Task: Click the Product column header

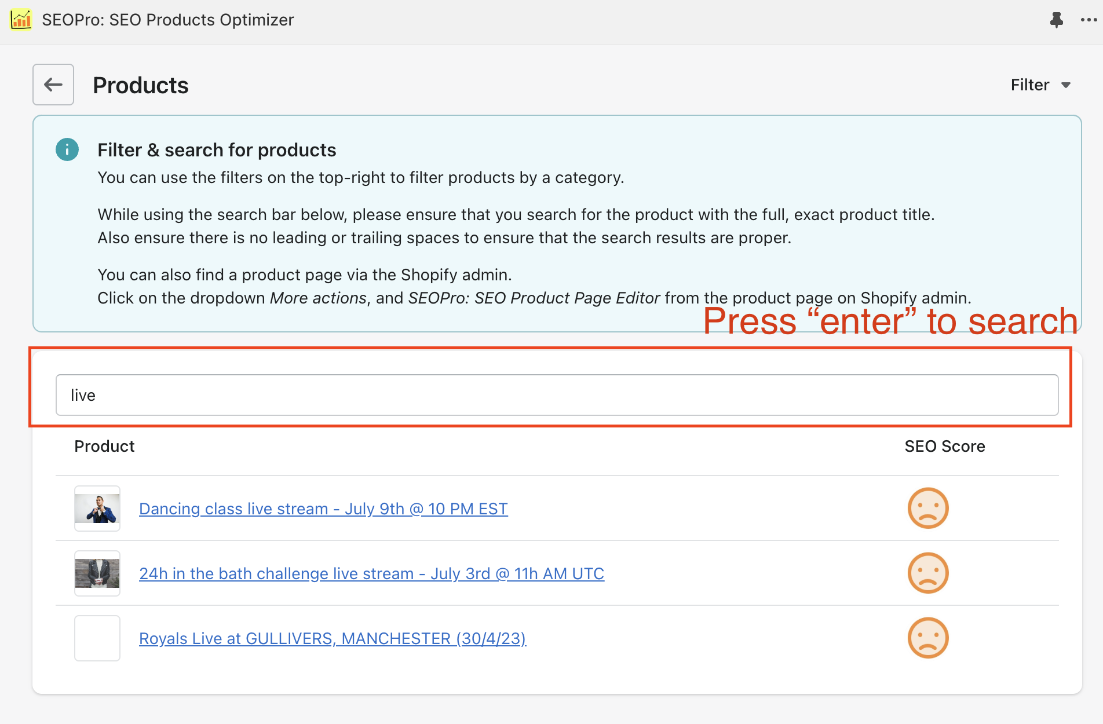Action: [x=104, y=446]
